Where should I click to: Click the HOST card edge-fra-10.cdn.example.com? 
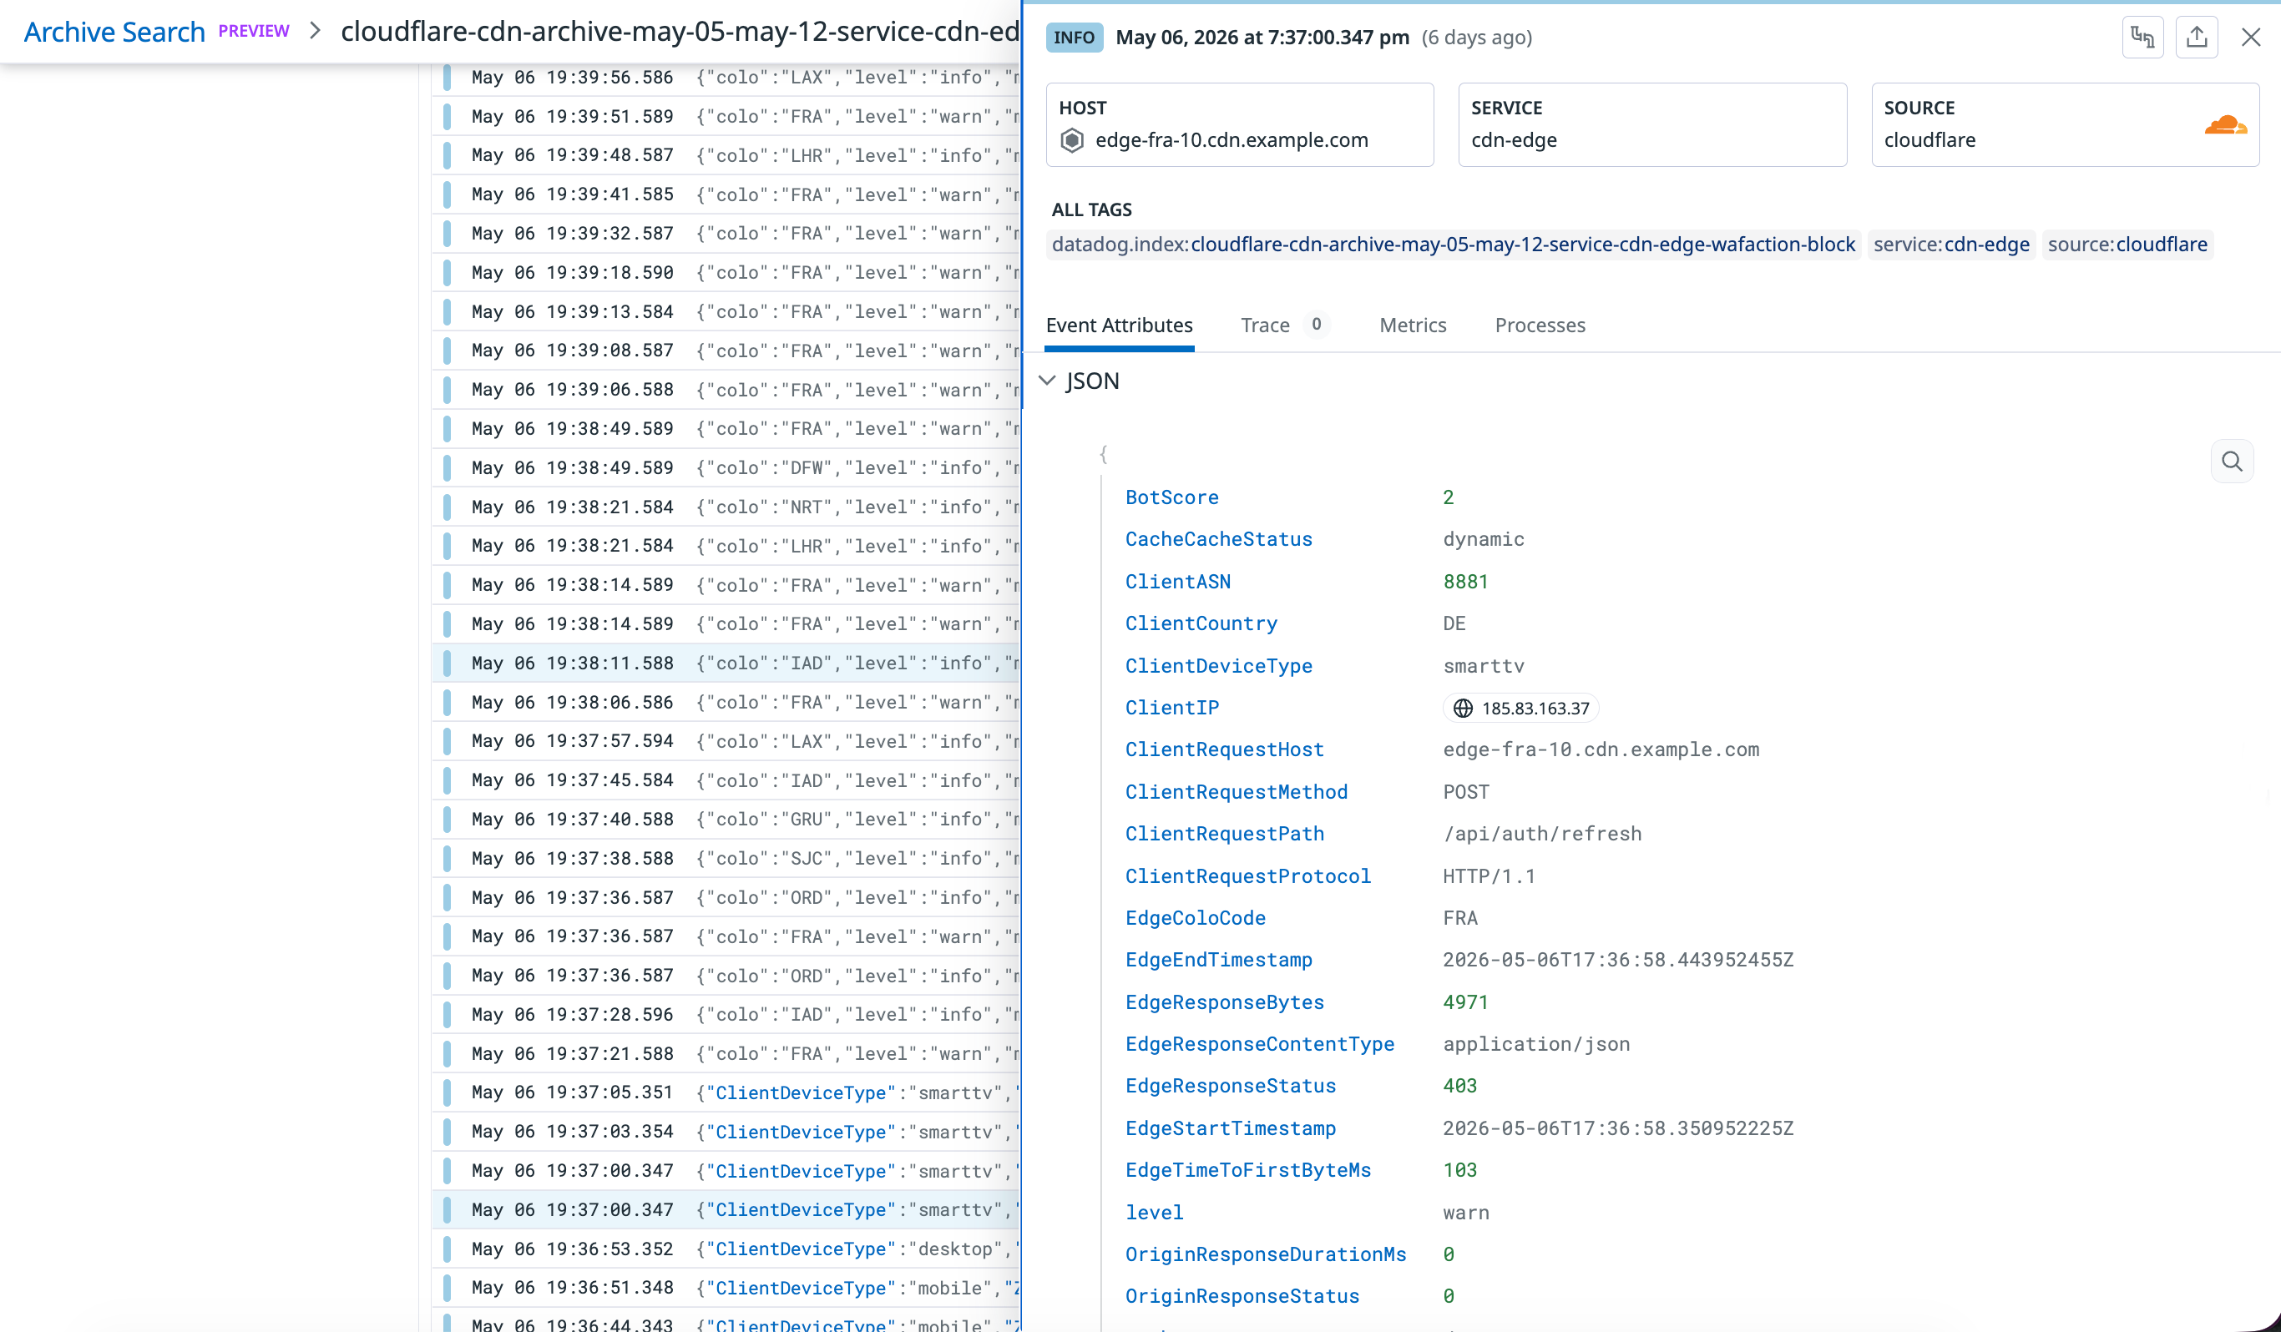tap(1240, 125)
